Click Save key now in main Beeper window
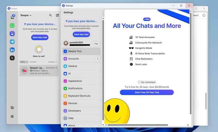Screen dimensions: 218x132 click(40, 37)
